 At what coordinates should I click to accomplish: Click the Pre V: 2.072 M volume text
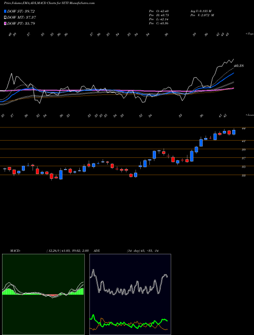(x=202, y=15)
